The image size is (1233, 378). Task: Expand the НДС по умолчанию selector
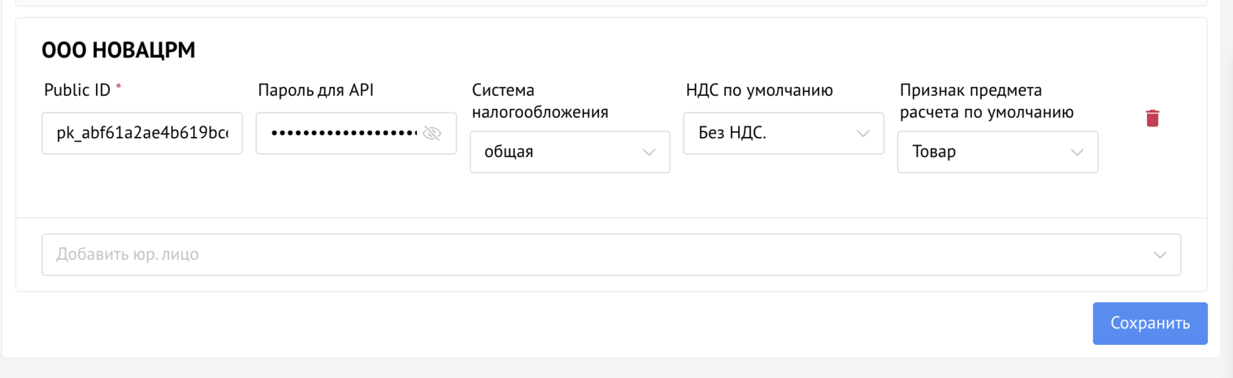771,133
